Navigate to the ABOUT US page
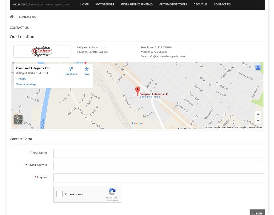The image size is (274, 215). tap(200, 4)
